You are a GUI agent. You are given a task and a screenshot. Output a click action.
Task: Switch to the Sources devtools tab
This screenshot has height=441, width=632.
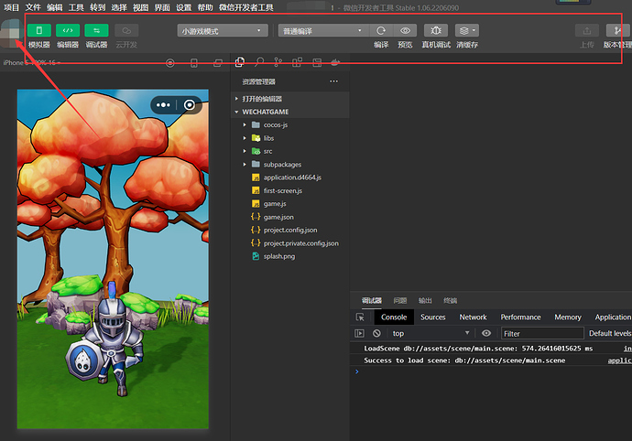coord(433,317)
